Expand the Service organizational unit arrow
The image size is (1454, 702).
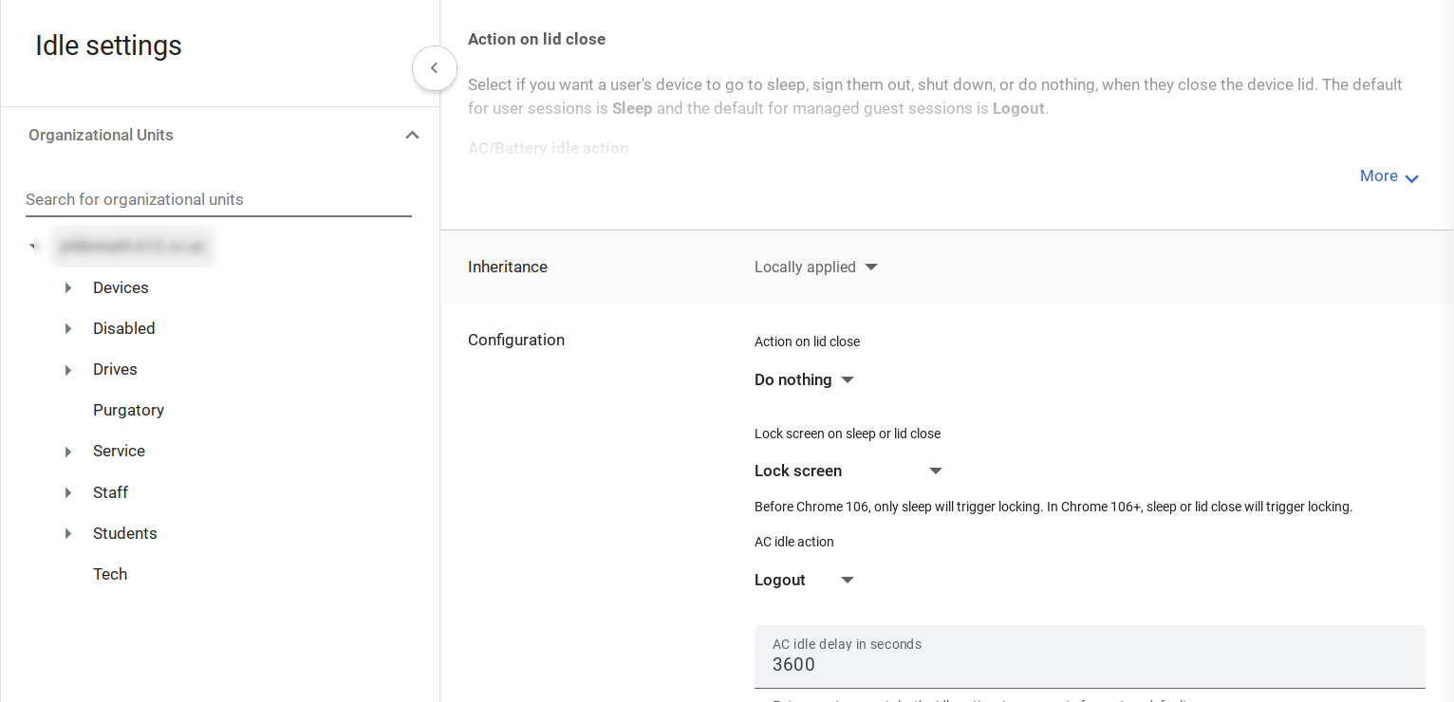[x=68, y=452]
